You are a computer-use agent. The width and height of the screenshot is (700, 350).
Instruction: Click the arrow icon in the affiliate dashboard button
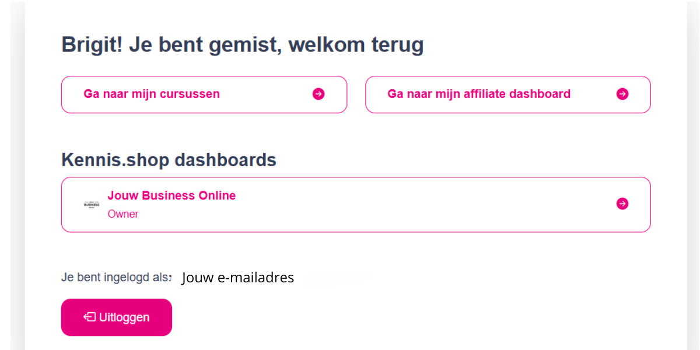(622, 94)
